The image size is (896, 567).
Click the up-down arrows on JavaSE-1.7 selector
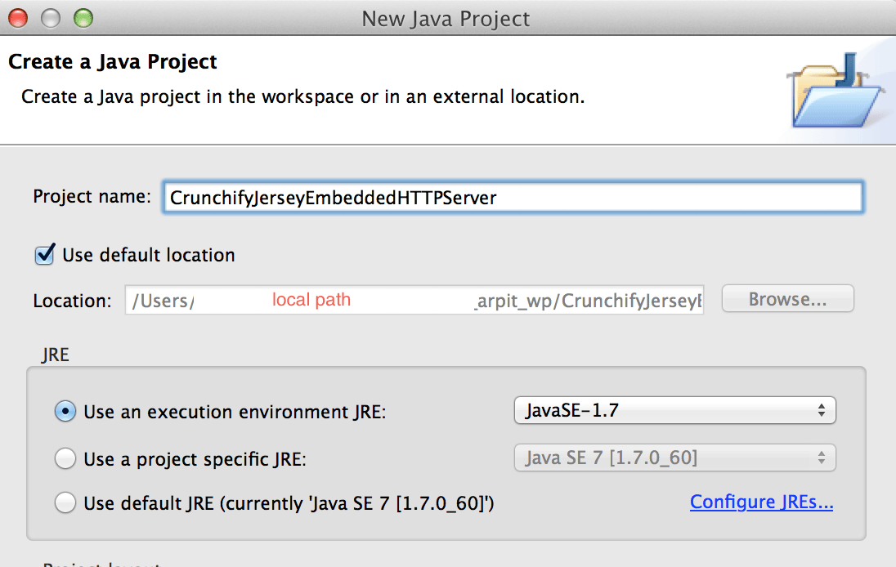822,410
